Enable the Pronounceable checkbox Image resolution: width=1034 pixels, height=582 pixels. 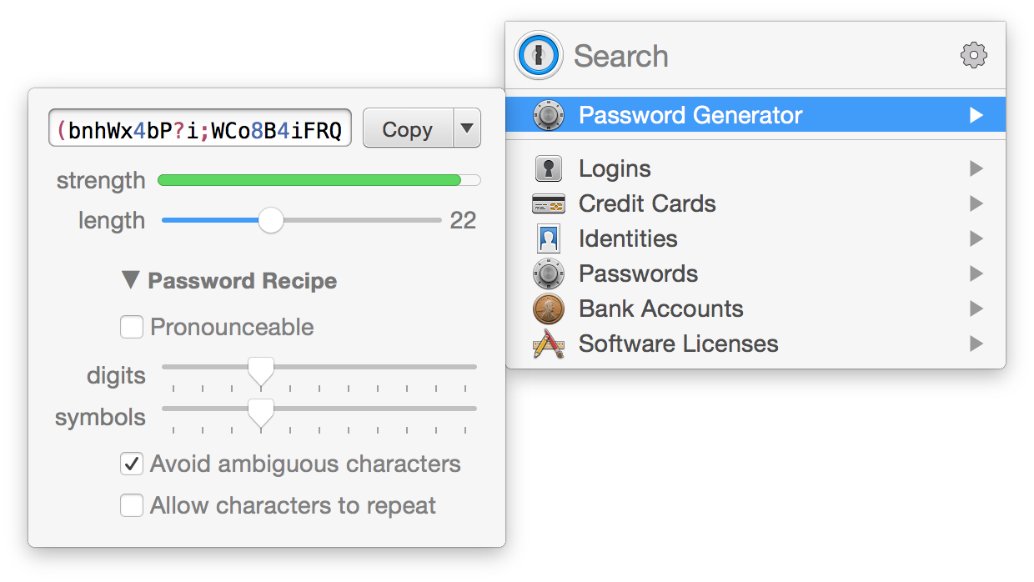pyautogui.click(x=132, y=327)
